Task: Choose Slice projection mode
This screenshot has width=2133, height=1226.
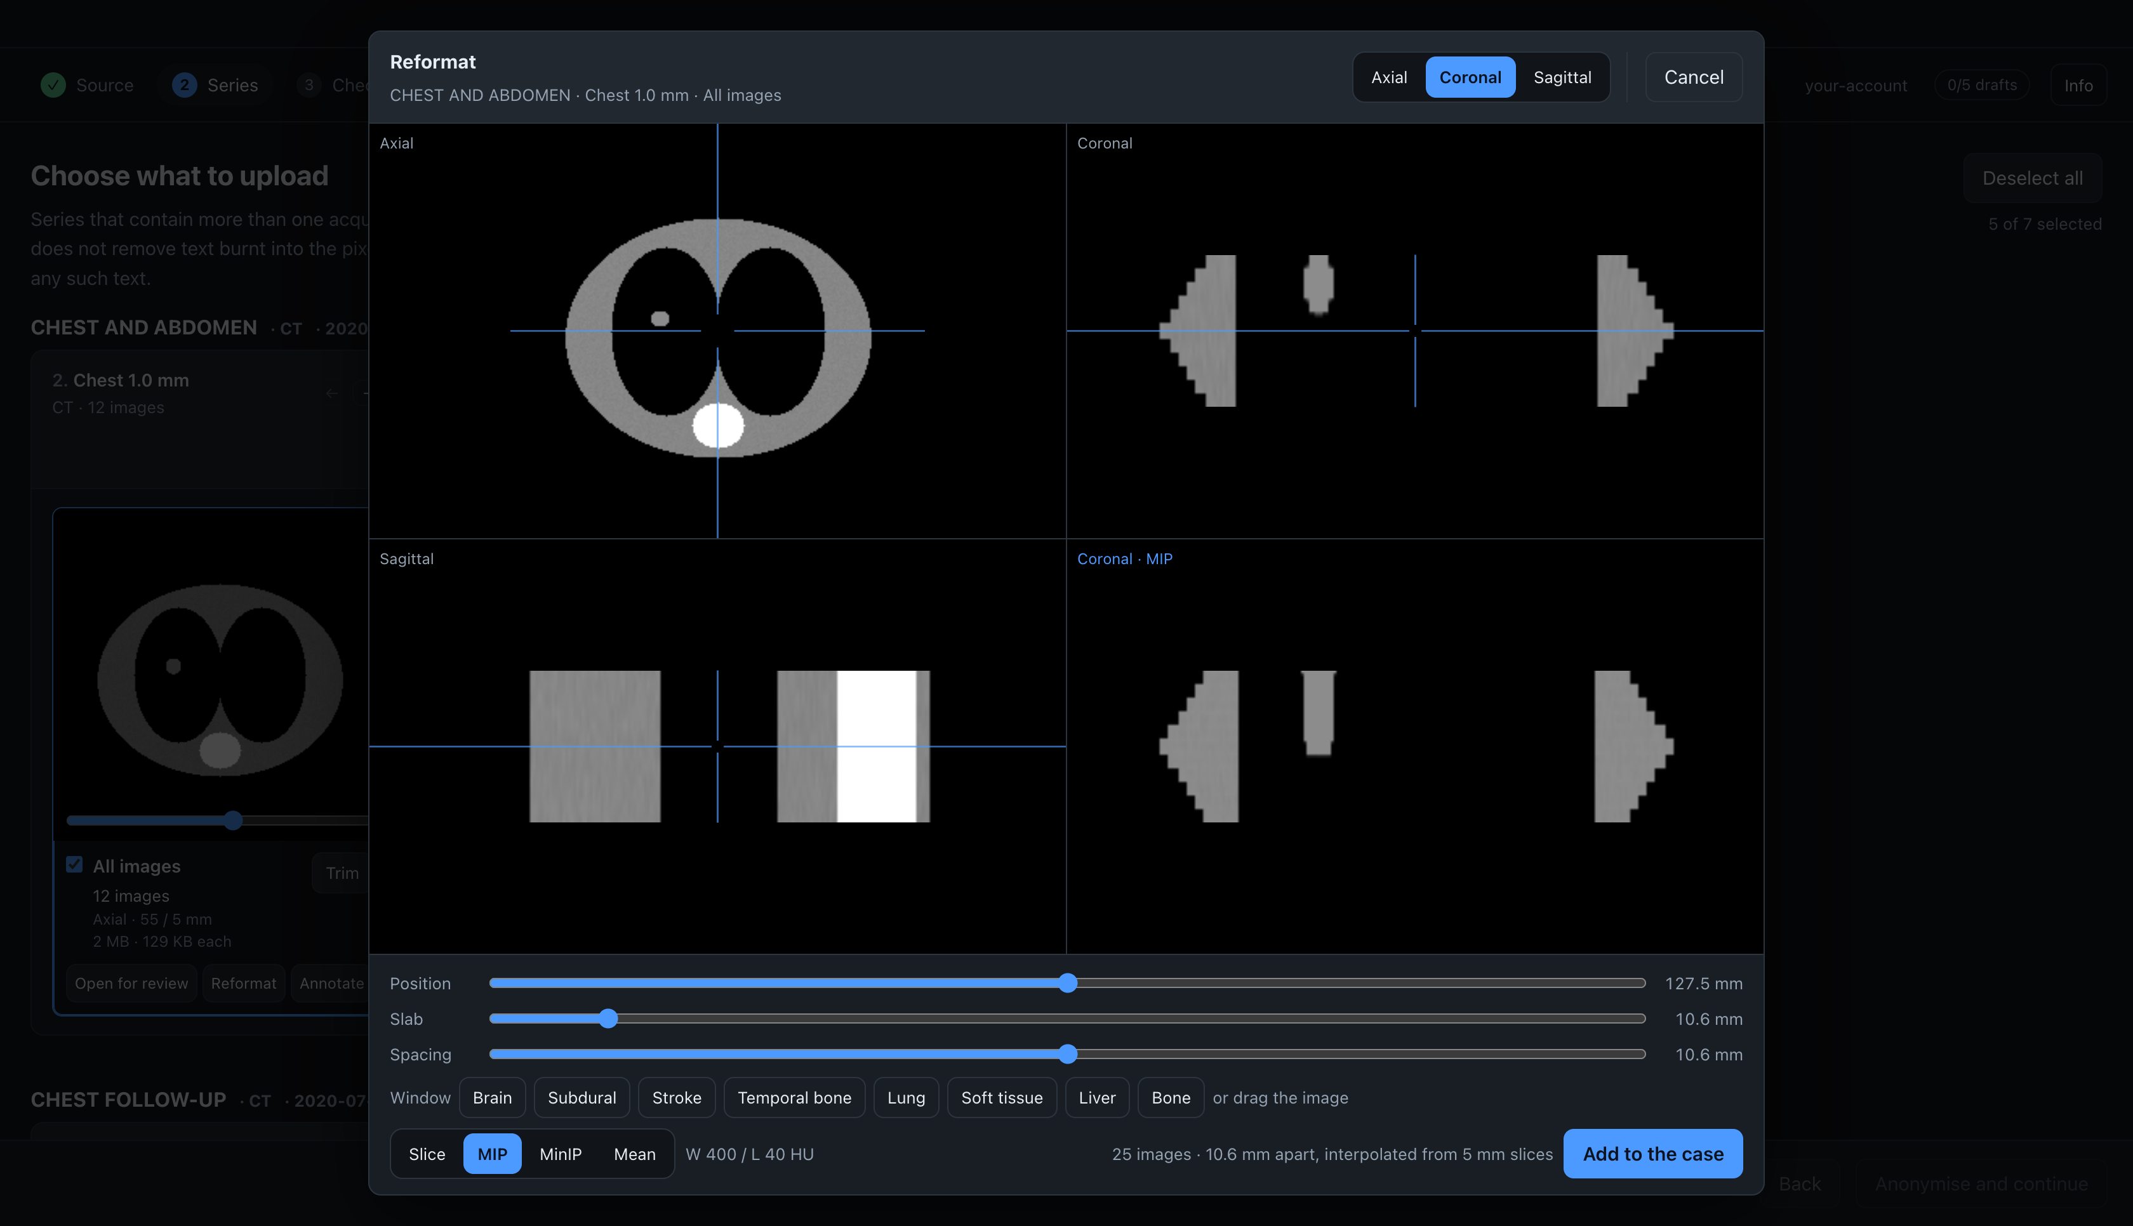Action: tap(427, 1154)
